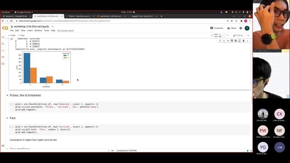Screen dimensions: 290x163
Task: Open the Chrome profile avatar
Action: coord(246,21)
